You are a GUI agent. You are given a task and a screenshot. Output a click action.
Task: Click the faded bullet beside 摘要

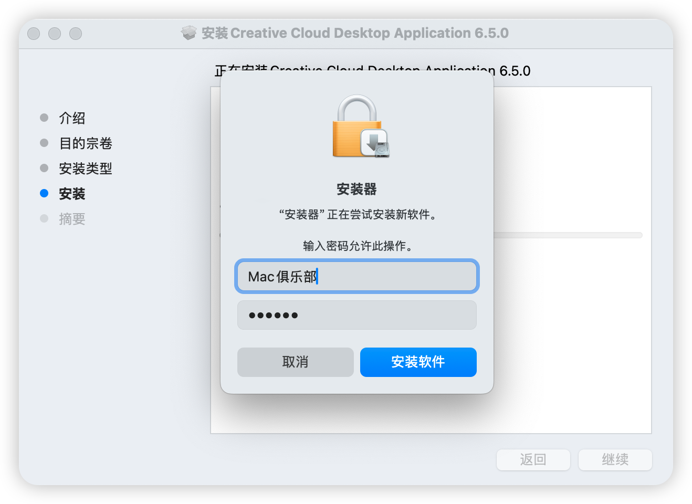click(44, 218)
